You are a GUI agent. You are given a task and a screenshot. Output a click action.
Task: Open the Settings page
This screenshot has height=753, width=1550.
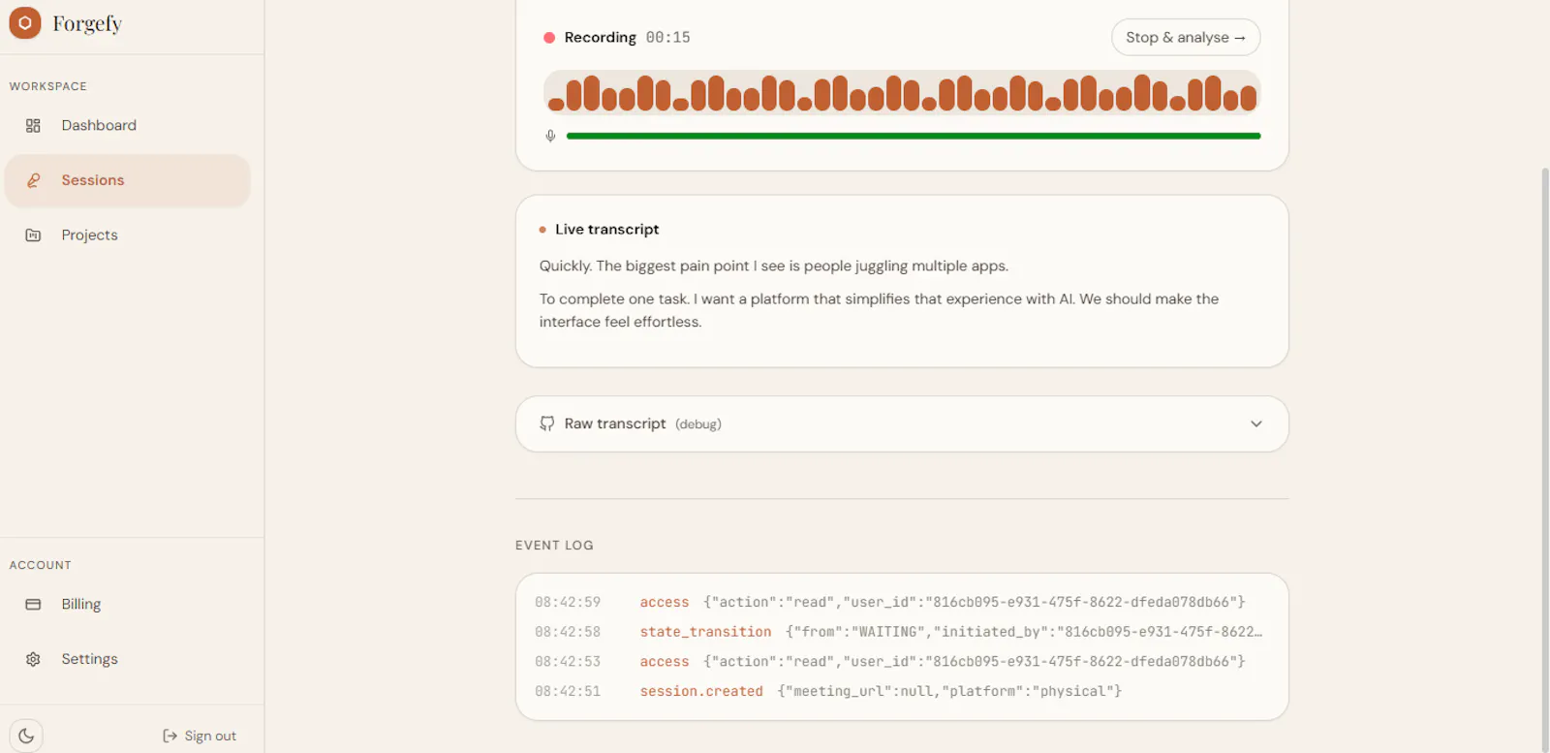pyautogui.click(x=128, y=659)
